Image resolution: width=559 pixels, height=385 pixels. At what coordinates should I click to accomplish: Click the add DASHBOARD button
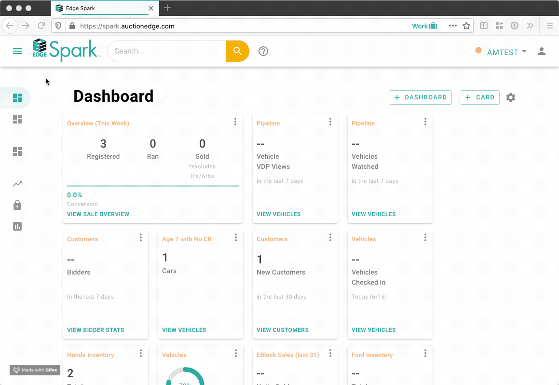coord(420,97)
